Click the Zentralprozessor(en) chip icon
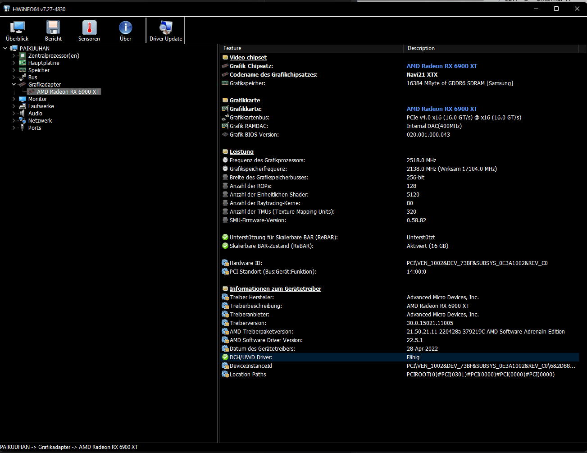 pos(23,55)
